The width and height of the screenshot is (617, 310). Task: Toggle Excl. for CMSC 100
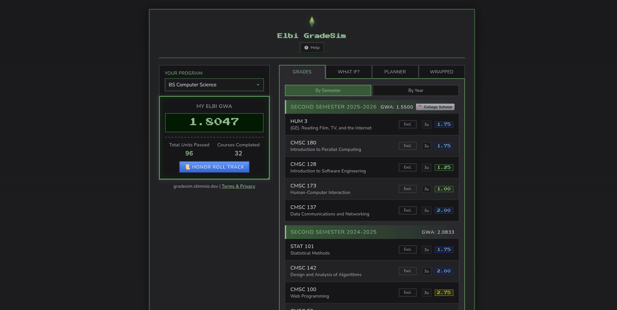[408, 292]
